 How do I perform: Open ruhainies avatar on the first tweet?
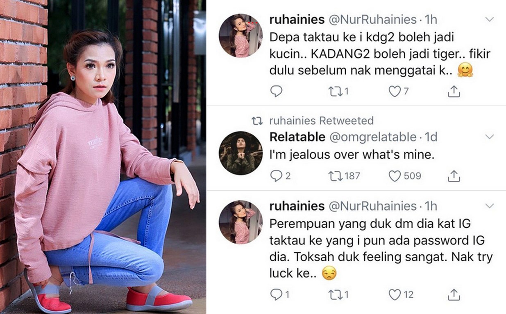coord(241,36)
